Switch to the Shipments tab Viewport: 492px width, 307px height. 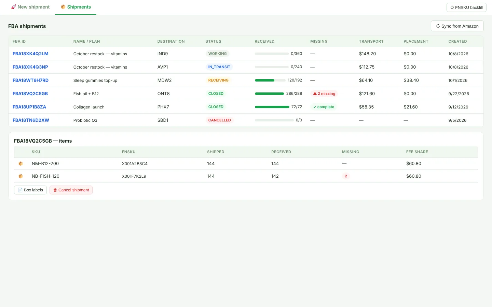click(x=76, y=7)
